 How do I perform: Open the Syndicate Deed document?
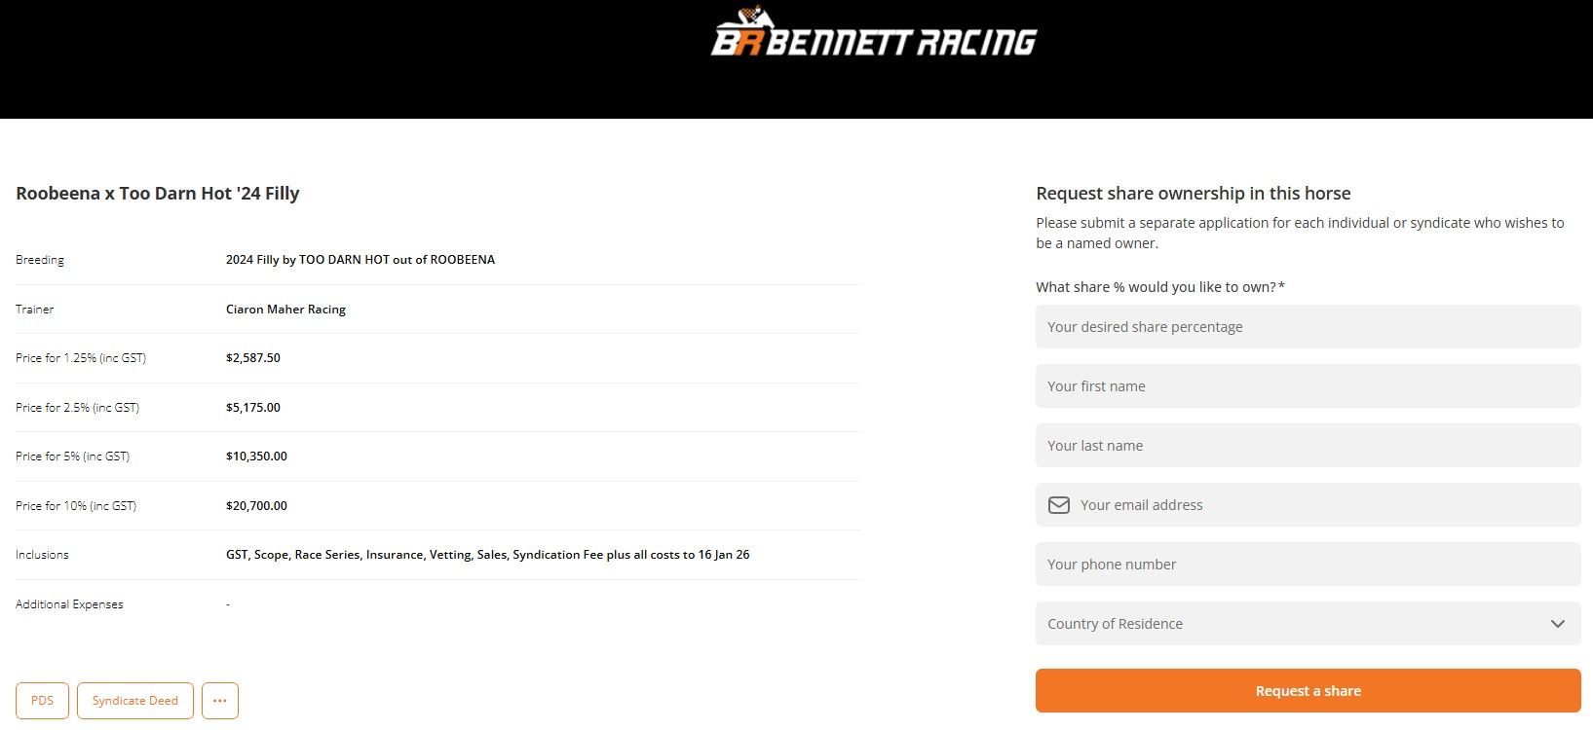tap(135, 701)
